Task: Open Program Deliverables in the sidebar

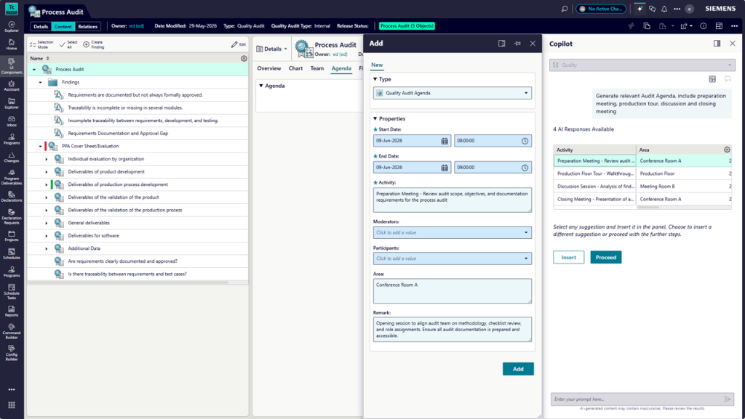Action: tap(12, 177)
